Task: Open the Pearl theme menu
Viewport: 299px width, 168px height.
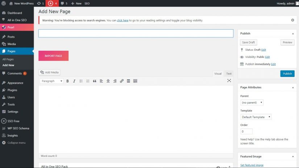Action: pyautogui.click(x=17, y=27)
